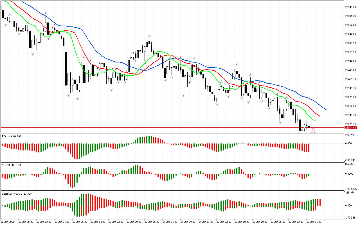Screen dimensions: 360x225
Task: Click the 19 Jun 21:00 time label
Action: pos(314,222)
